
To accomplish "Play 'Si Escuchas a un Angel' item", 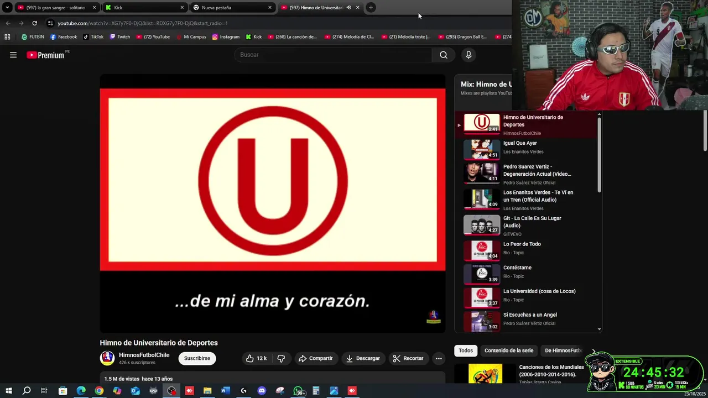I will point(525,321).
